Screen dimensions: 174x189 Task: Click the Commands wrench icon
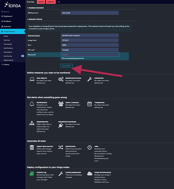(x=90, y=79)
